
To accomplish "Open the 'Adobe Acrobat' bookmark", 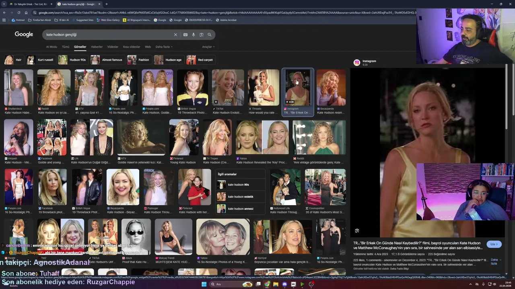I will 226,20.
